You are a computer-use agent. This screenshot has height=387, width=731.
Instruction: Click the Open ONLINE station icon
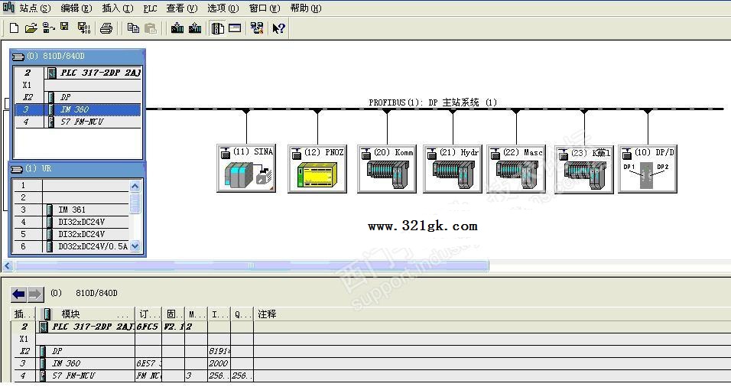[x=48, y=28]
